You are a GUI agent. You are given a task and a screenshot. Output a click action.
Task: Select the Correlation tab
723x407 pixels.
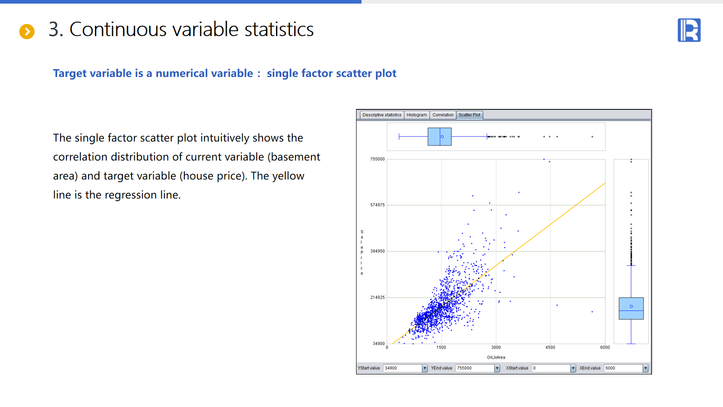coord(443,115)
